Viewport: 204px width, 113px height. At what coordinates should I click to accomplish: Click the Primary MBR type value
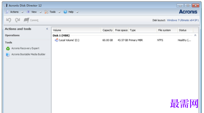tap(136, 40)
